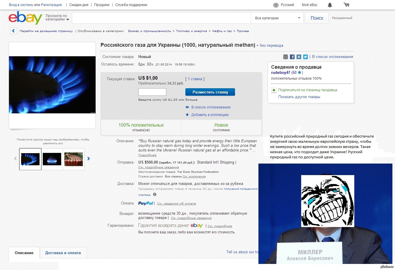Open the Мой eBay menu
This screenshot has width=395, height=270.
point(310,5)
